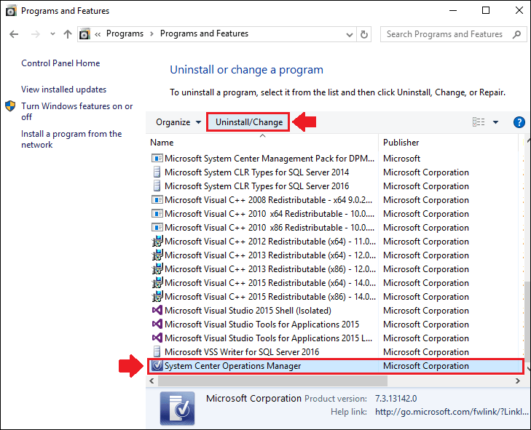Click the search magnifier icon
The image size is (531, 430).
pyautogui.click(x=516, y=34)
